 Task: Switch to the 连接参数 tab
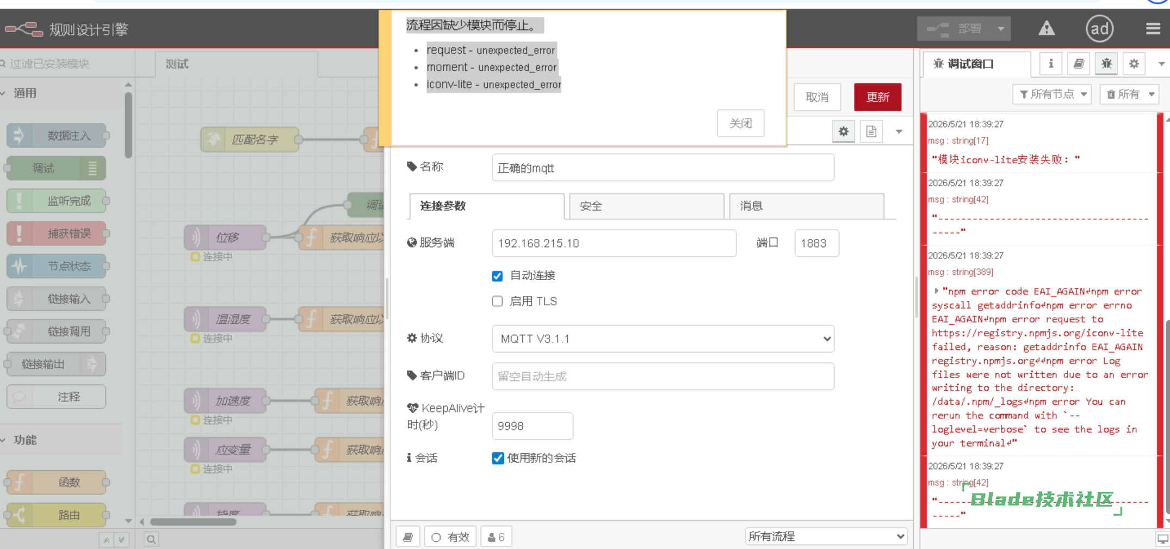[x=486, y=206]
